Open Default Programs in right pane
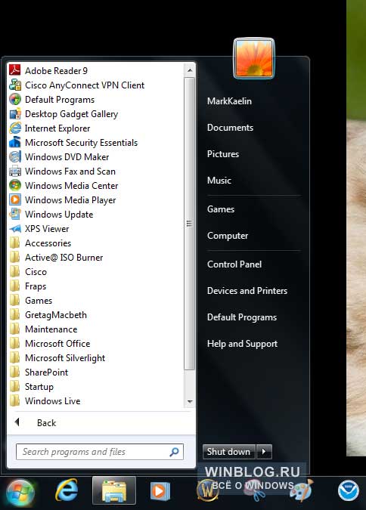366x510 pixels. (x=242, y=317)
